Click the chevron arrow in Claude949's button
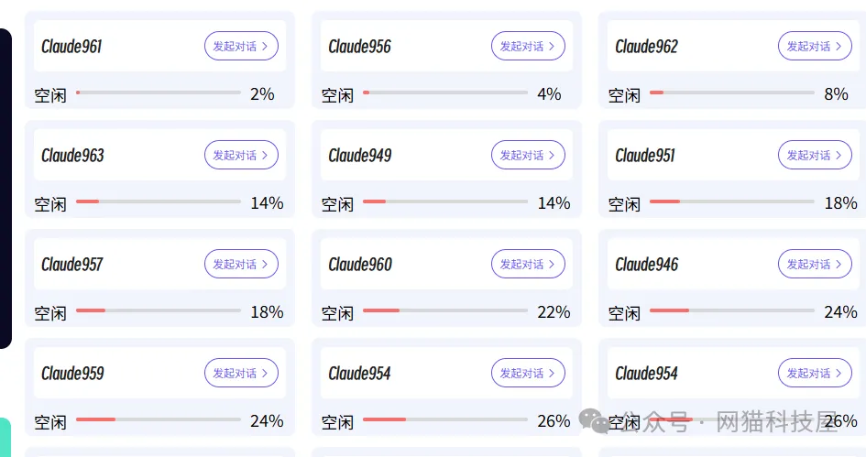866x457 pixels. click(x=551, y=155)
